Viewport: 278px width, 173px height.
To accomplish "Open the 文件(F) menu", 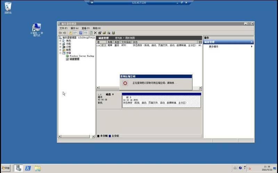I will pos(63,28).
